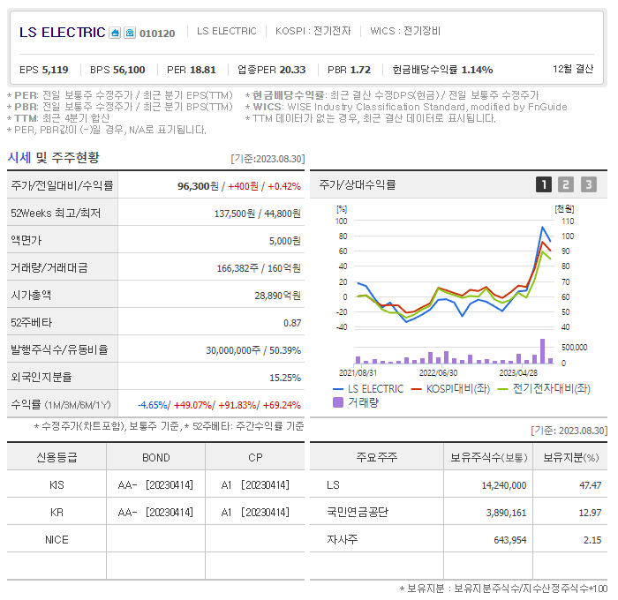
Task: Click the 국민연금공단 shareholder name
Action: pyautogui.click(x=358, y=512)
